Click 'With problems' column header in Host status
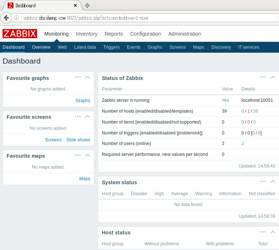This screenshot has width=279, height=250. [220, 243]
